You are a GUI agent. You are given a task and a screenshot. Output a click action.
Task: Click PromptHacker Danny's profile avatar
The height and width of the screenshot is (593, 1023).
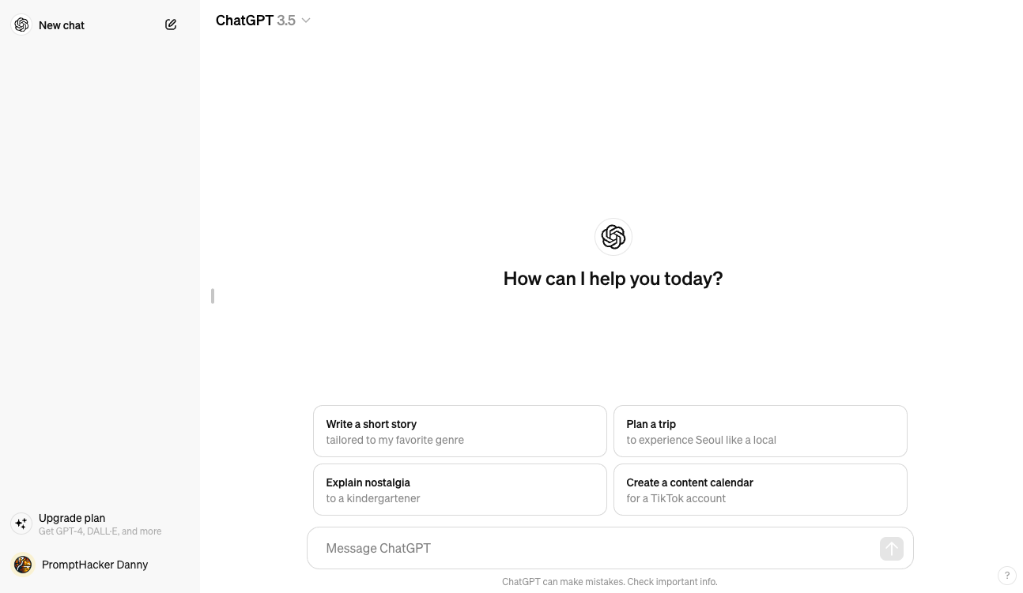coord(23,565)
